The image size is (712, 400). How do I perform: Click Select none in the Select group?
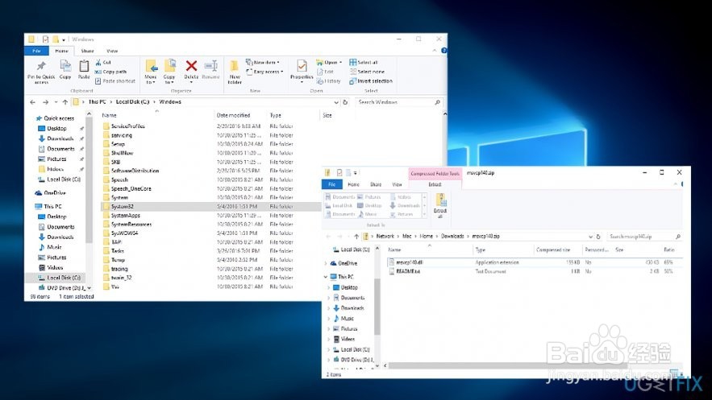tap(367, 72)
